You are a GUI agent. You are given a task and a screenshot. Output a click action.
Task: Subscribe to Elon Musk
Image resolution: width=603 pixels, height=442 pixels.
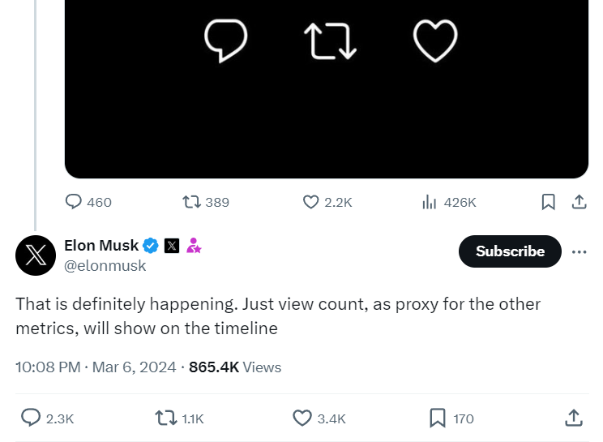click(x=510, y=251)
